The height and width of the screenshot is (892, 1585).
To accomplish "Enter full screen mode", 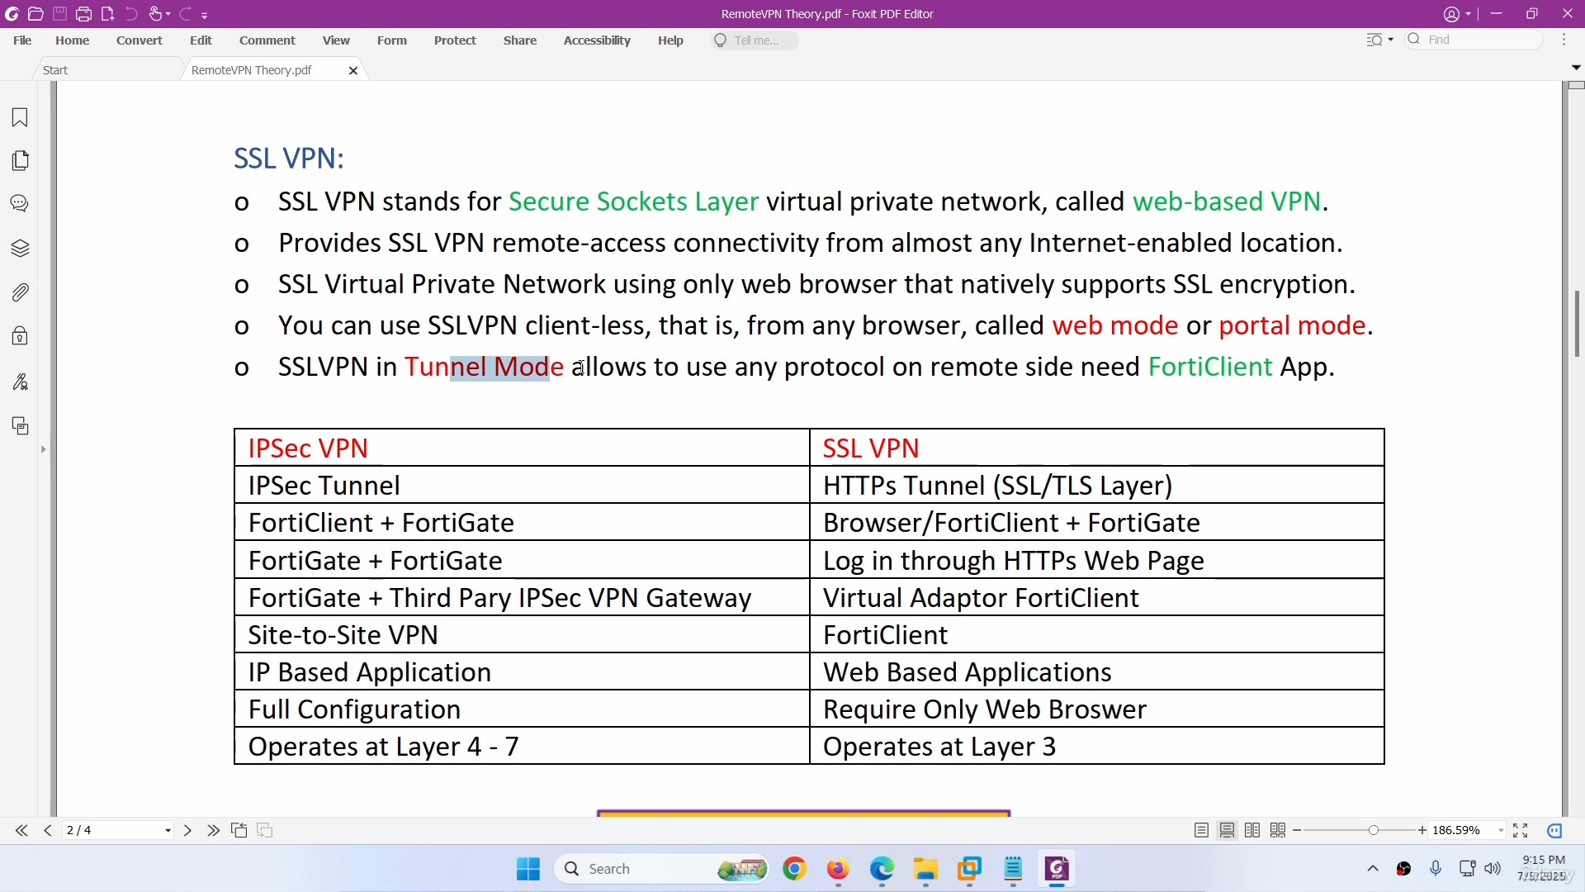I will point(1521,830).
